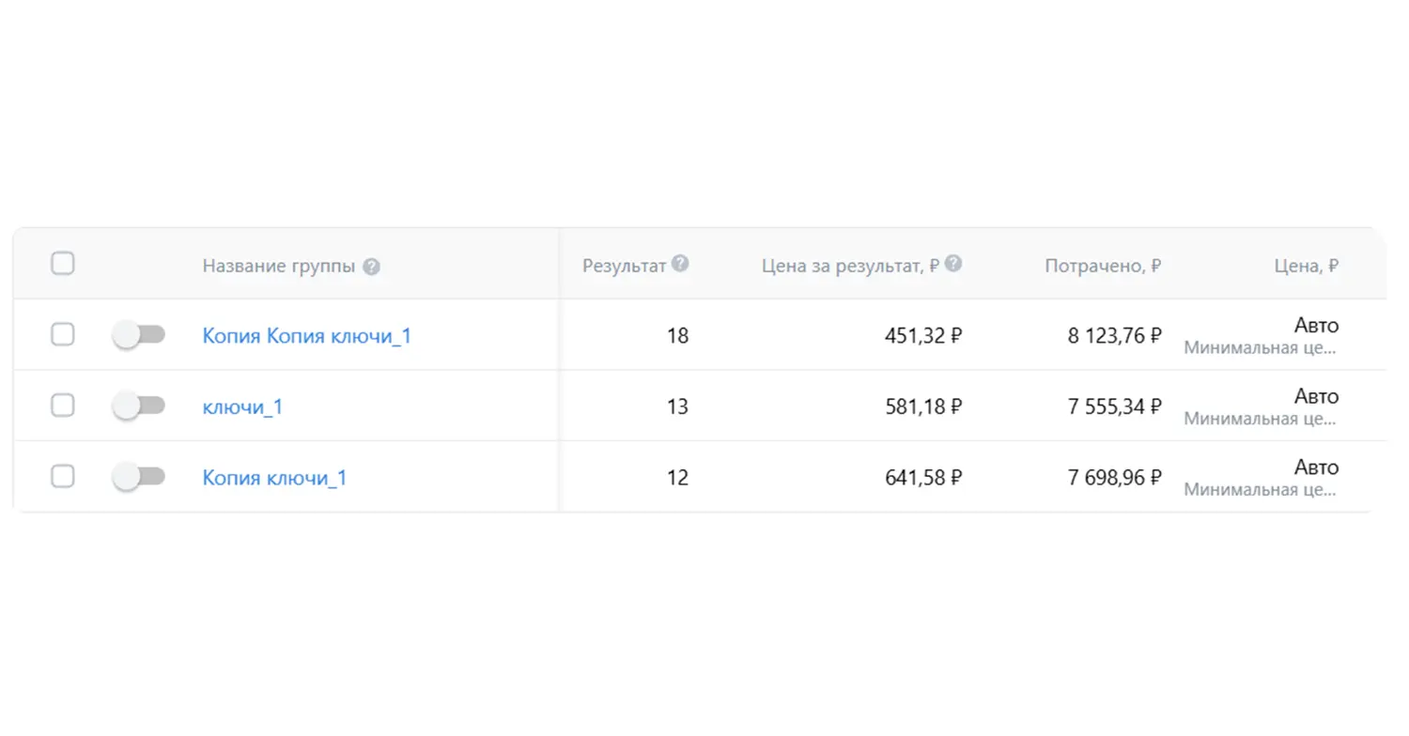
Task: Enable the Копия Копия ключи_1 group switch
Action: pos(138,335)
